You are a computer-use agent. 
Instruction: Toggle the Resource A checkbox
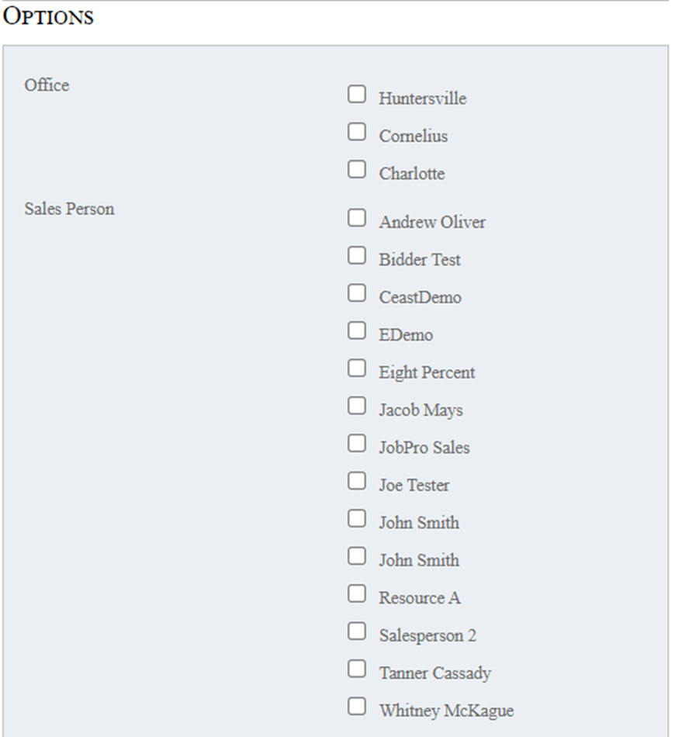(x=356, y=593)
